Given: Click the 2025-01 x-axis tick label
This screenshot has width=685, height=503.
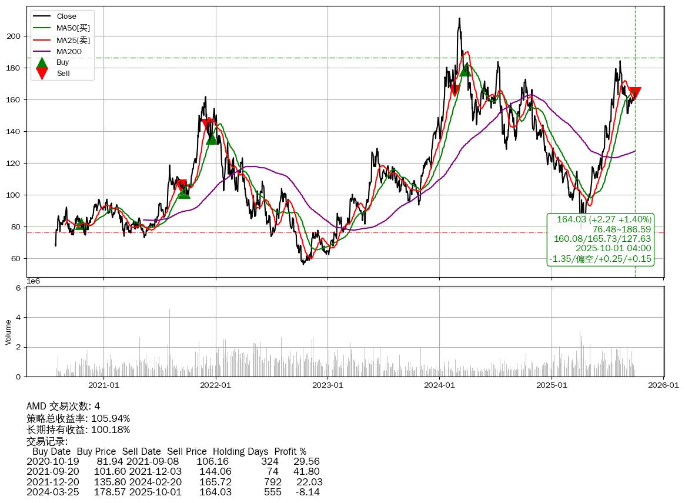Looking at the screenshot, I should coord(552,386).
